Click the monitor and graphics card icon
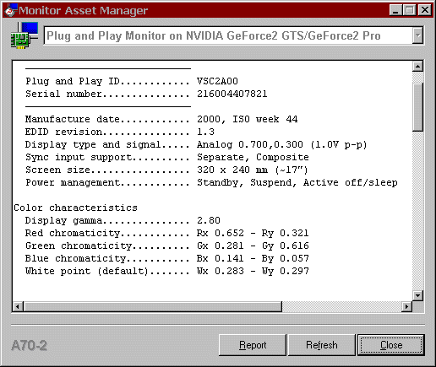 [x=25, y=35]
